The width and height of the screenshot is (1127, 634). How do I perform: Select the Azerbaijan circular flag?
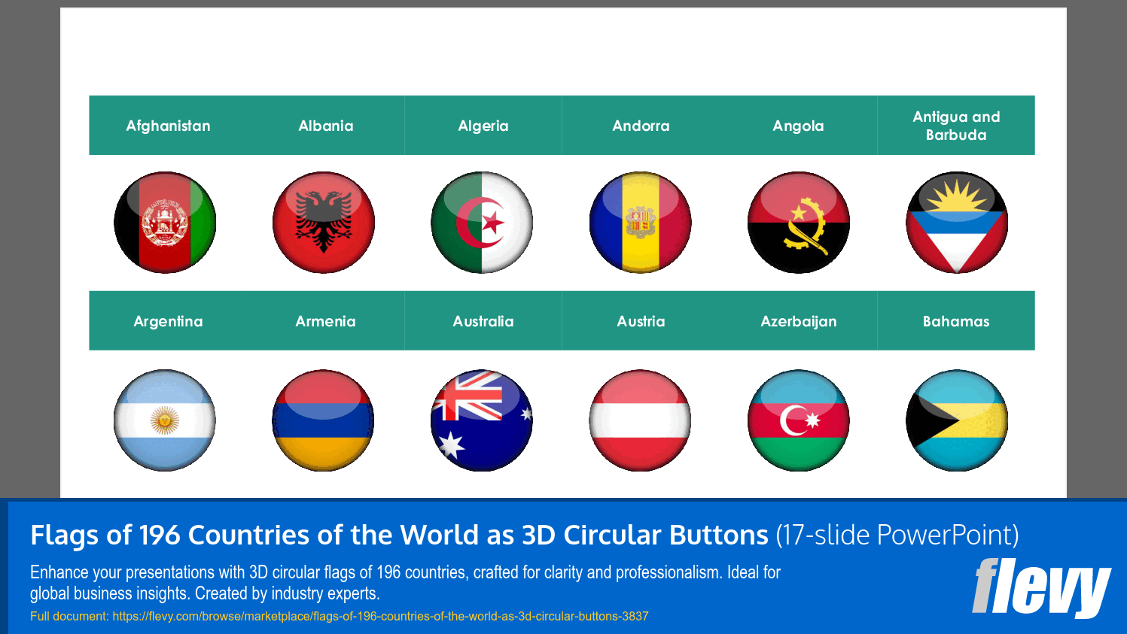(x=799, y=420)
